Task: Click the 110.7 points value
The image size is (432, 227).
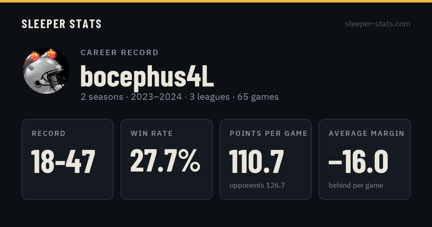Action: (x=257, y=161)
